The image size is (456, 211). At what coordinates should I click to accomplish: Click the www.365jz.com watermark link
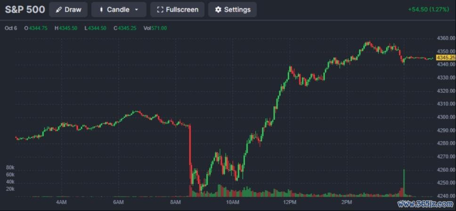coord(426,204)
